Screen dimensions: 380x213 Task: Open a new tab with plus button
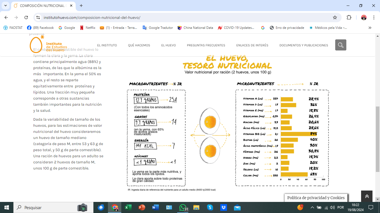click(x=81, y=6)
